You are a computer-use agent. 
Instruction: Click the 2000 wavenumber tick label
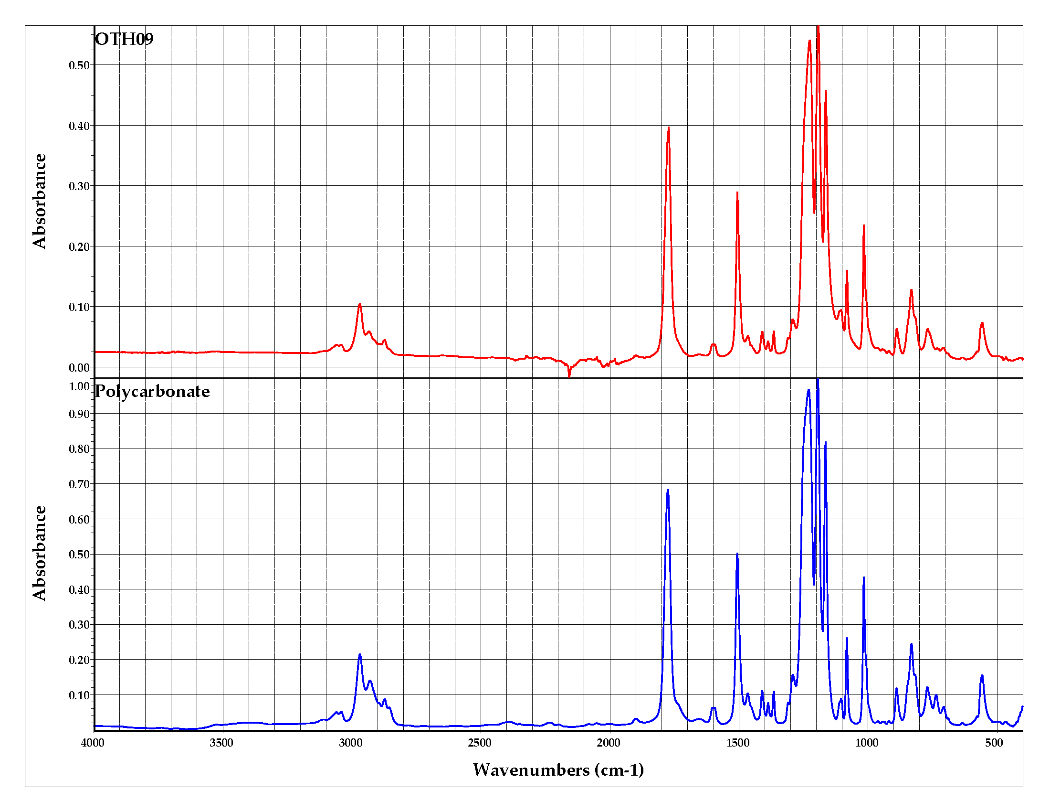click(x=609, y=743)
